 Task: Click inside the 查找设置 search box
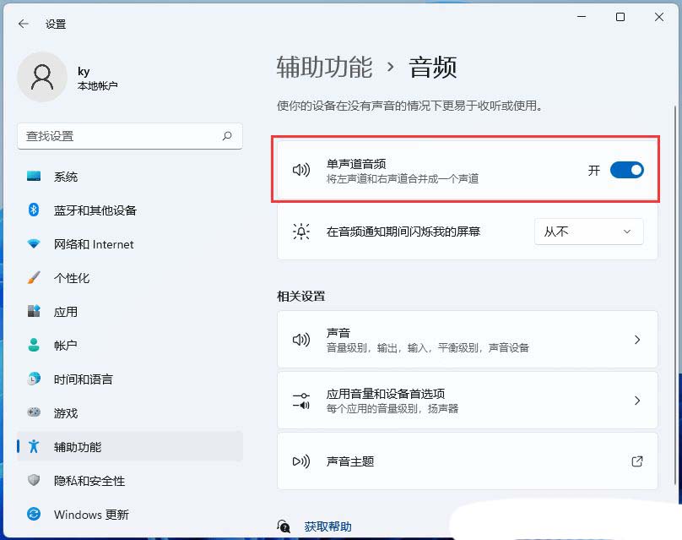[x=127, y=136]
